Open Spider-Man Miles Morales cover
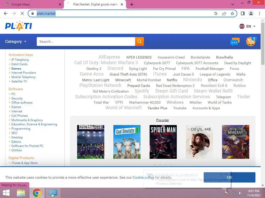Image resolution: width=265 pixels, height=198 pixels. [x=163, y=142]
